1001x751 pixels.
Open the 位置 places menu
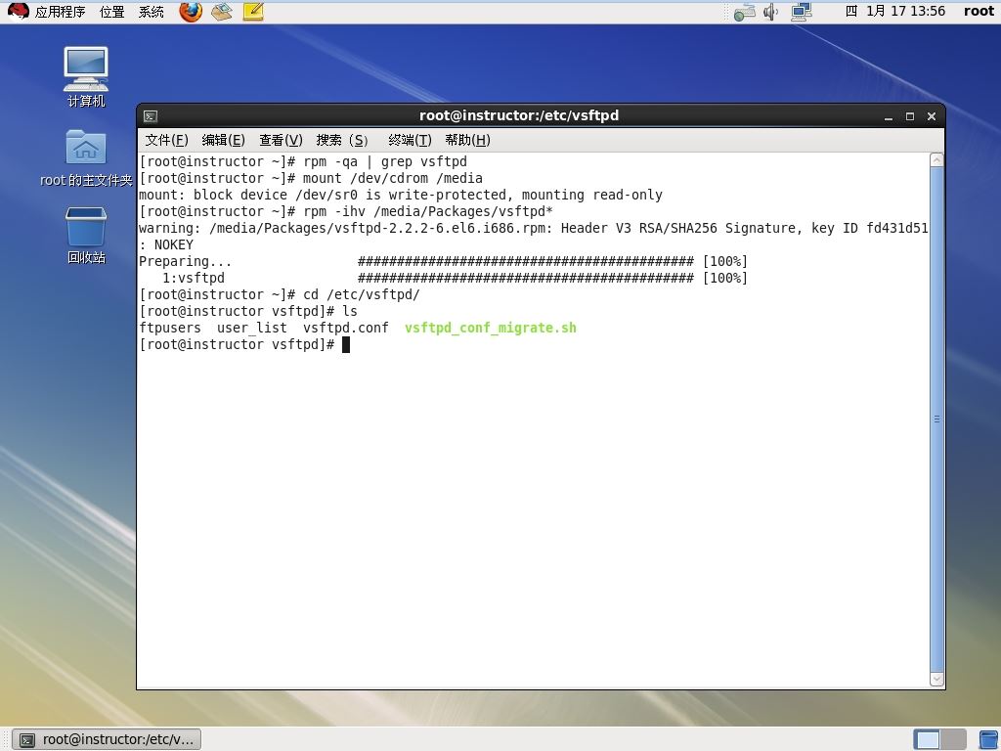[x=111, y=12]
